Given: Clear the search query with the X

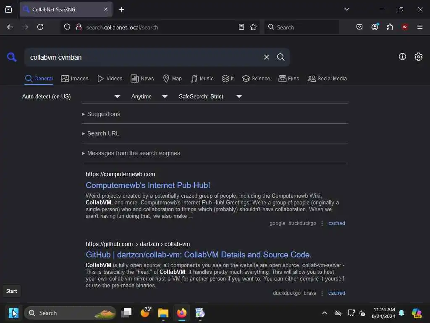Looking at the screenshot, I should coord(266,57).
